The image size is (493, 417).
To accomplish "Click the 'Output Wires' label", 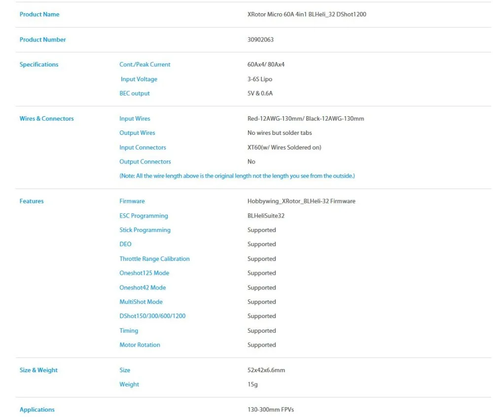I will (x=137, y=132).
